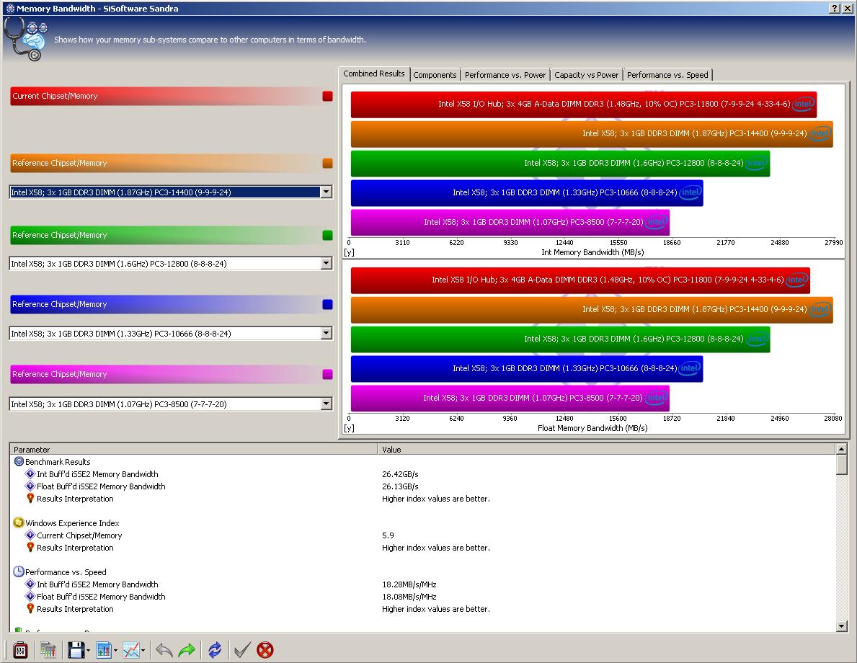Click the results list scrollbar thumb
The width and height of the screenshot is (857, 663).
842,465
